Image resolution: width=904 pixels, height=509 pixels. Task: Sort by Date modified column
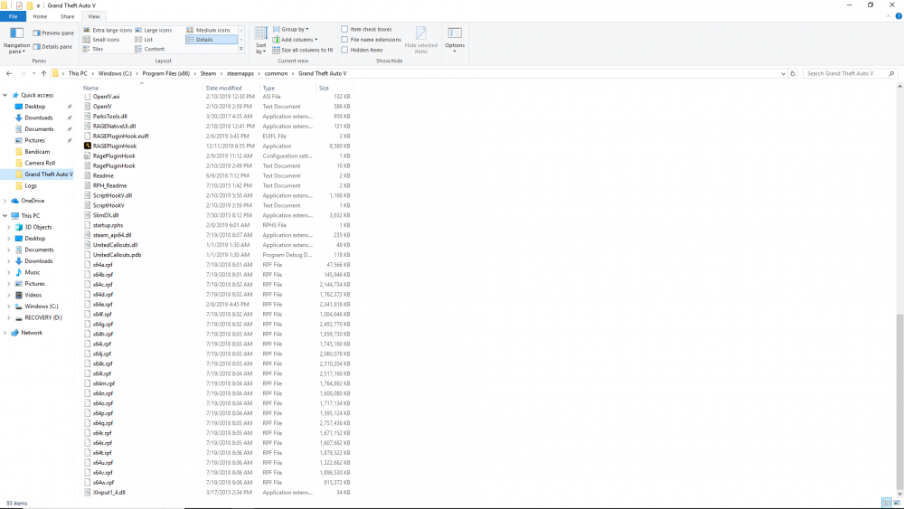(x=231, y=89)
